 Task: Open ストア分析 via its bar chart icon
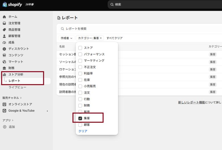[x=4, y=74]
